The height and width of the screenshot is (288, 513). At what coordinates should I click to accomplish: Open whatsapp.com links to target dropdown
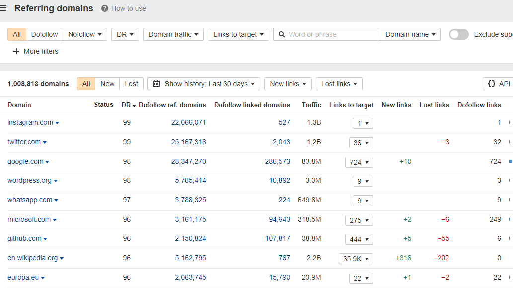(x=363, y=200)
